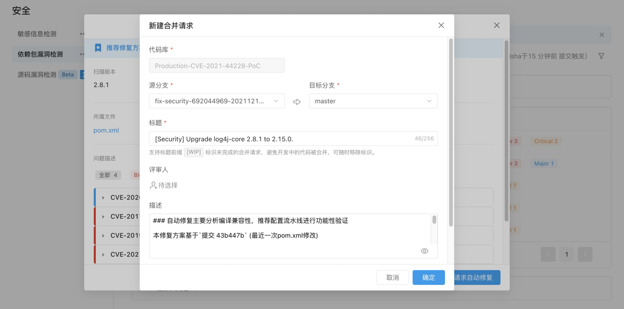Open more options for 依赖包漏洞检测 via ellipsis

pos(82,54)
